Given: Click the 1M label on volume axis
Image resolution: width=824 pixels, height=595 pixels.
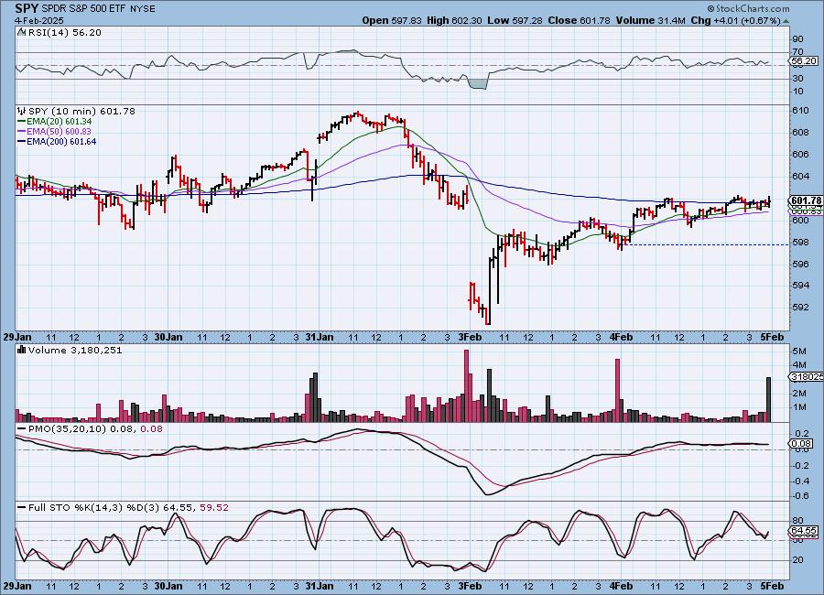Looking at the screenshot, I should coord(799,406).
